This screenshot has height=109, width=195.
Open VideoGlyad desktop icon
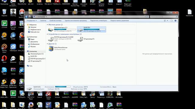click(13, 48)
